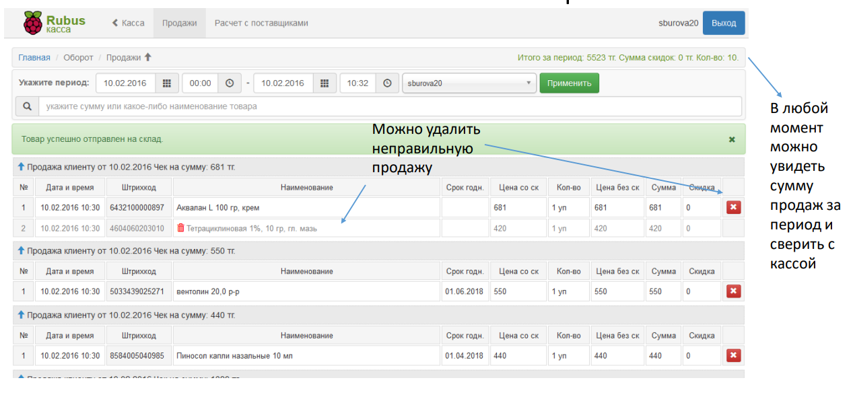
Task: Open clock picker for start time
Action: pos(229,83)
